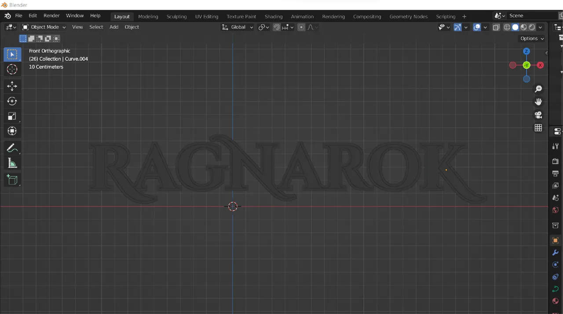This screenshot has width=563, height=314.
Task: Set selection mode to invert
Action: [48, 39]
